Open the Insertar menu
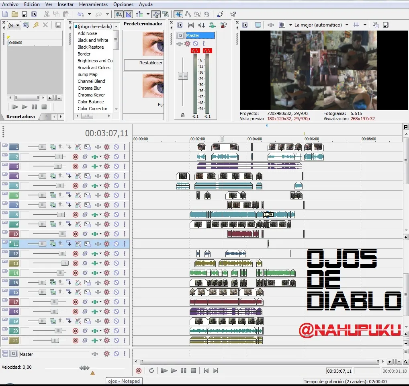Viewport: 409px width, 386px height. click(65, 4)
